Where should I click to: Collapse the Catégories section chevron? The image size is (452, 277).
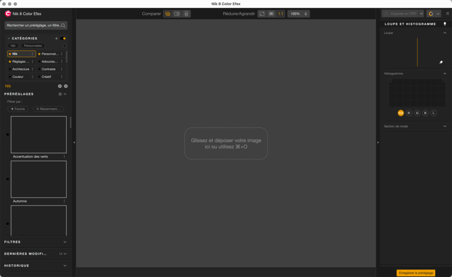(x=9, y=38)
